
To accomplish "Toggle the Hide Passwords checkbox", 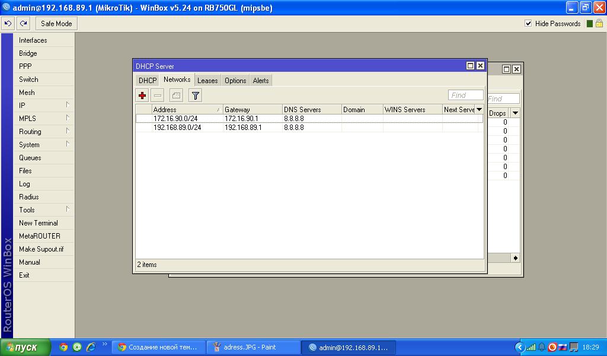I will click(528, 23).
